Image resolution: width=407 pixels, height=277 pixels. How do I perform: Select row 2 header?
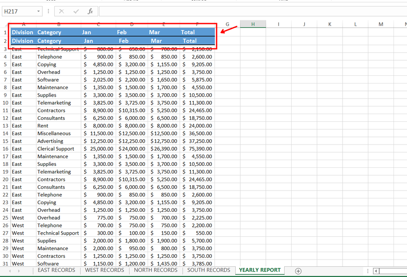tap(5, 41)
